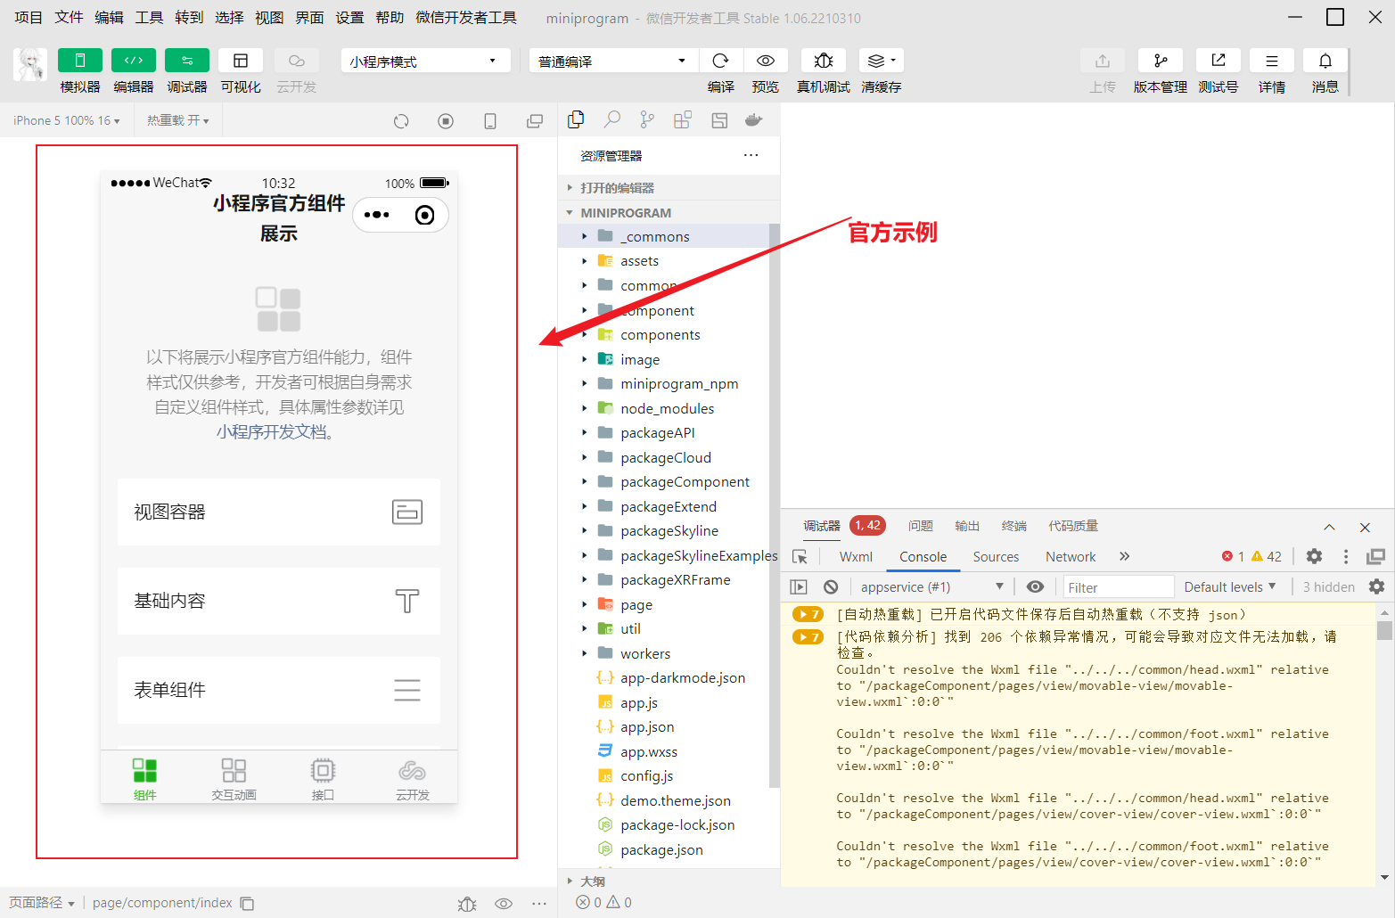The width and height of the screenshot is (1395, 918).
Task: Open the 视图容器 list item
Action: (279, 512)
